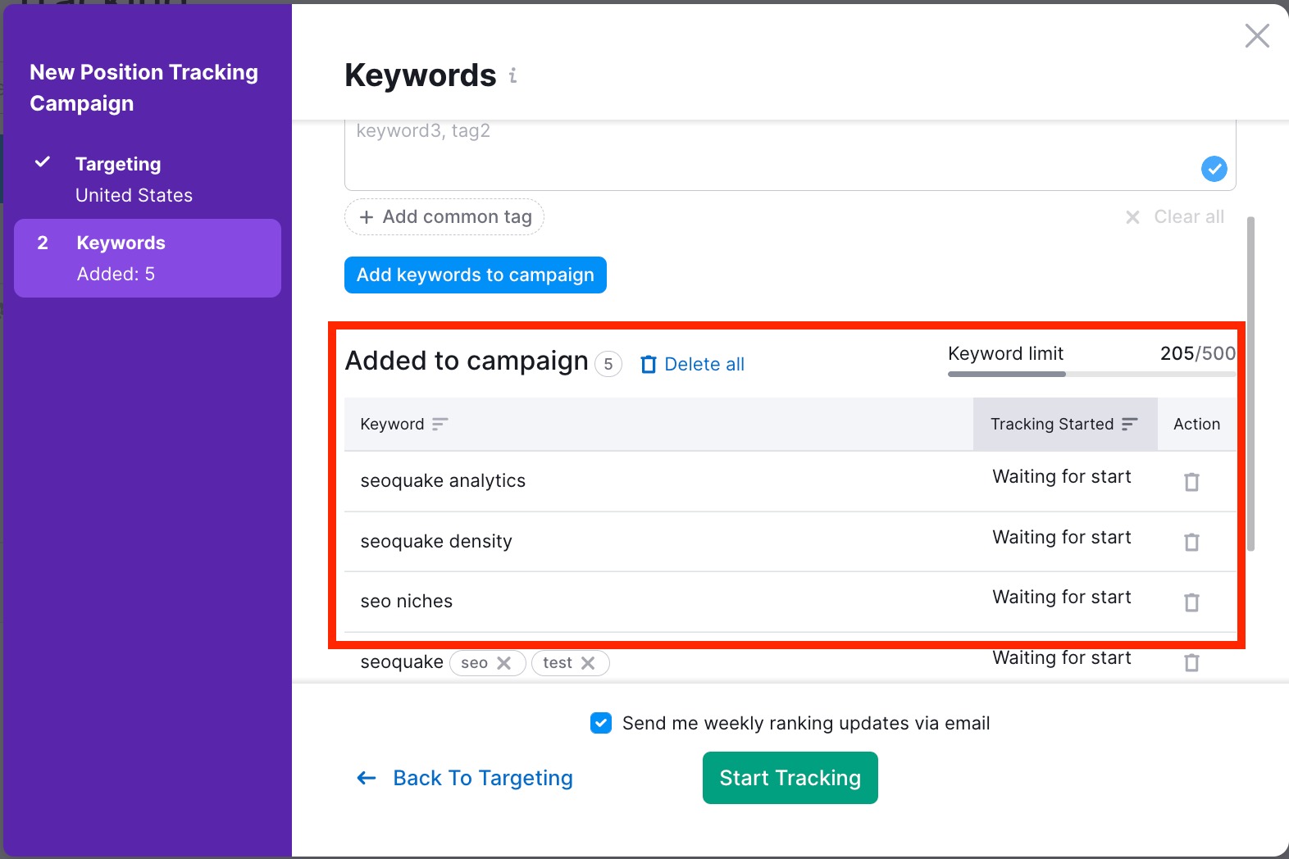Sort by the Keyword column
This screenshot has height=859, width=1289.
[440, 424]
